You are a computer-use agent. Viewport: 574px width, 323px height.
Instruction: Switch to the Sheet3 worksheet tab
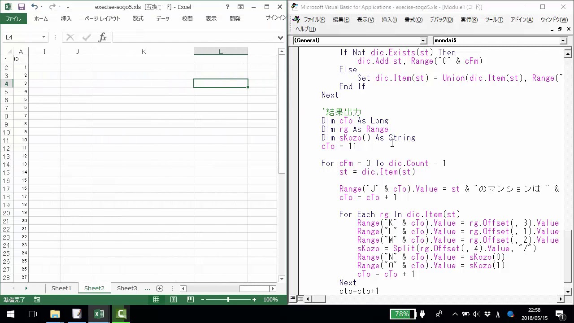(x=127, y=288)
